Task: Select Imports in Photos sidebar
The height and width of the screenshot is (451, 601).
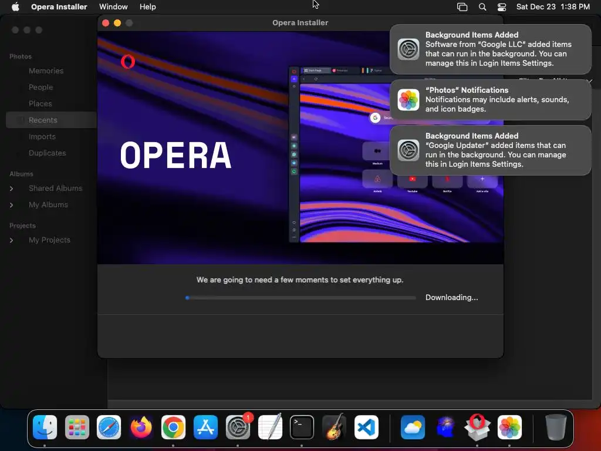Action: pyautogui.click(x=42, y=137)
